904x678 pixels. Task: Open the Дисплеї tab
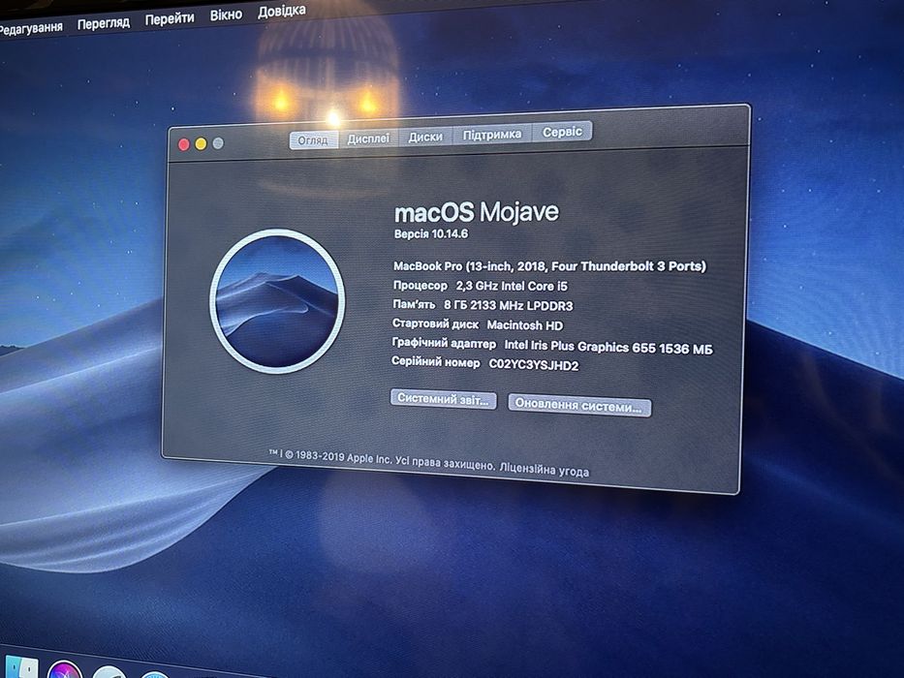368,139
